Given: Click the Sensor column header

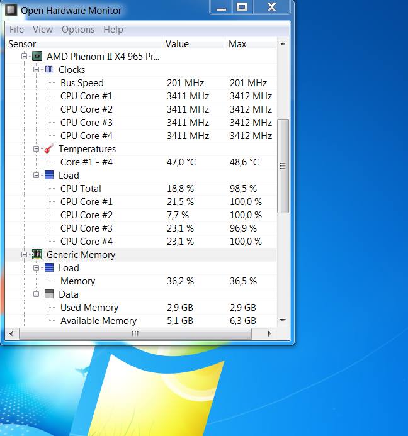Looking at the screenshot, I should 84,43.
